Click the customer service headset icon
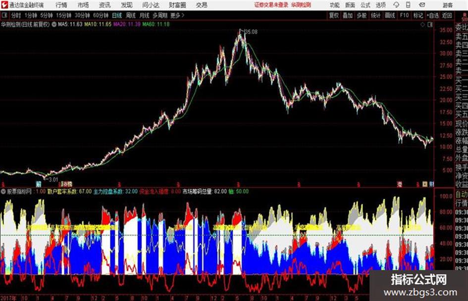The height and width of the screenshot is (301, 468). click(x=396, y=5)
